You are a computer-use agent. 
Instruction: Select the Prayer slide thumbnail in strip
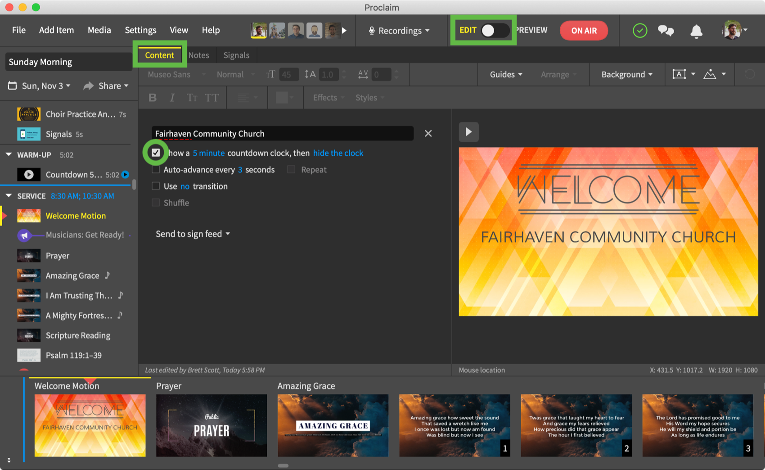click(211, 425)
